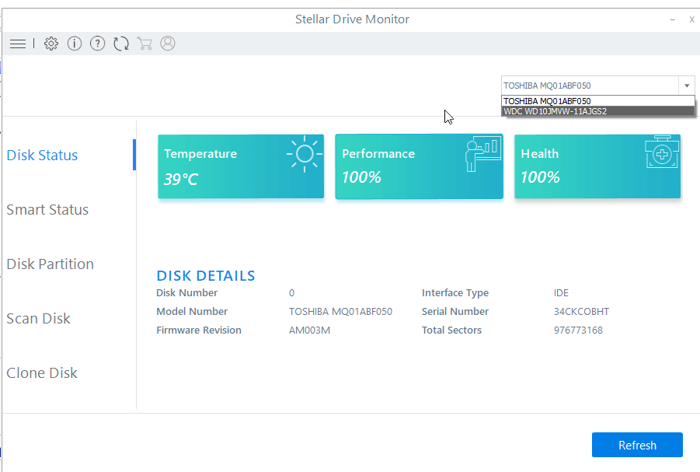
Task: Open the Scan Disk section
Action: 38,318
